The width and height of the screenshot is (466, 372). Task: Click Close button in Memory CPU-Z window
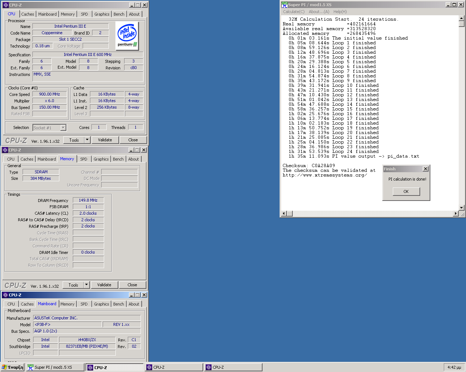[132, 285]
